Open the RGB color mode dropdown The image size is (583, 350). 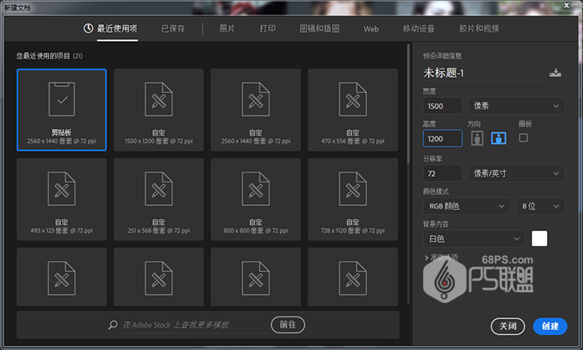click(x=467, y=206)
